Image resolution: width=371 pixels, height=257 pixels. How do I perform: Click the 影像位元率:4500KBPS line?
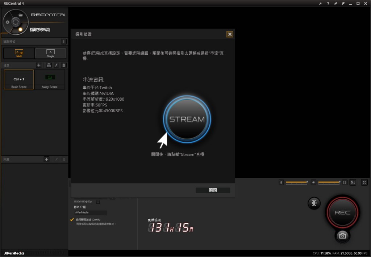103,111
